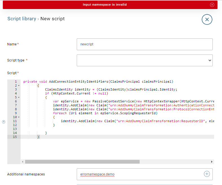Focus the Additional namespaces input field
The height and width of the screenshot is (185, 222).
(140, 174)
